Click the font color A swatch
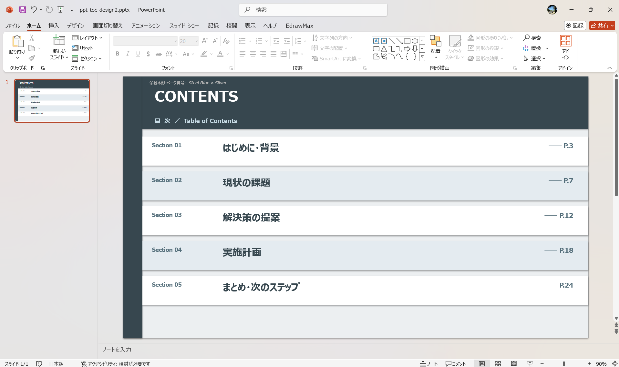 (x=220, y=54)
